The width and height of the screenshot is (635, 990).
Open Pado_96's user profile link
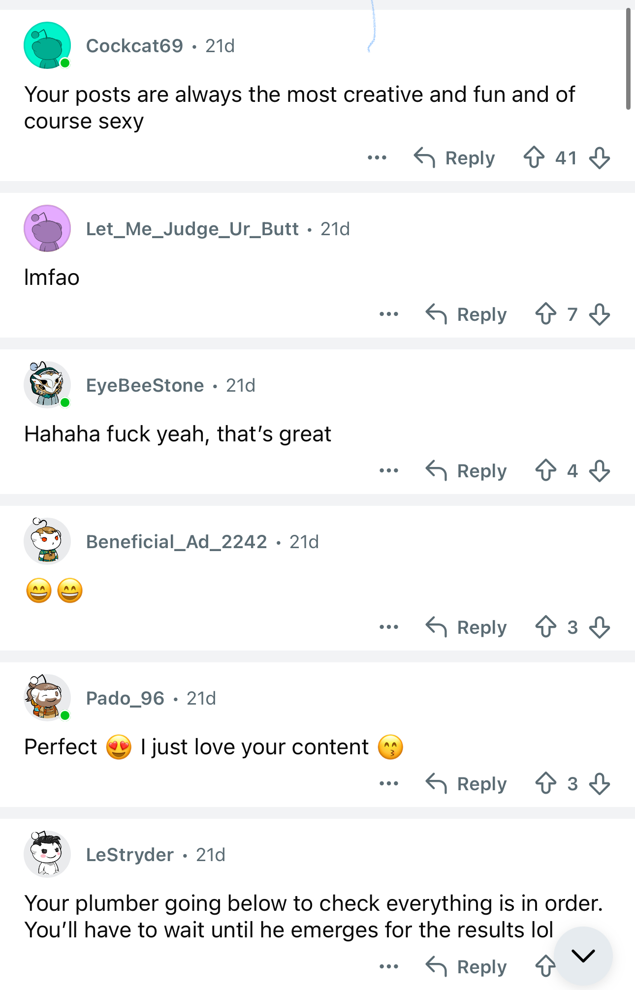[125, 698]
